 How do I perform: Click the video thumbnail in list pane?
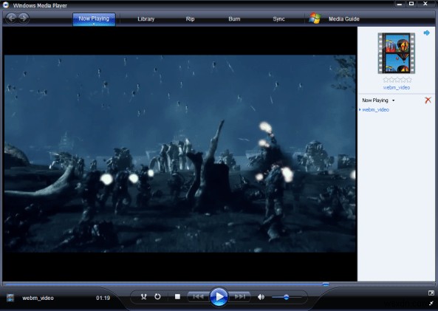tap(397, 53)
